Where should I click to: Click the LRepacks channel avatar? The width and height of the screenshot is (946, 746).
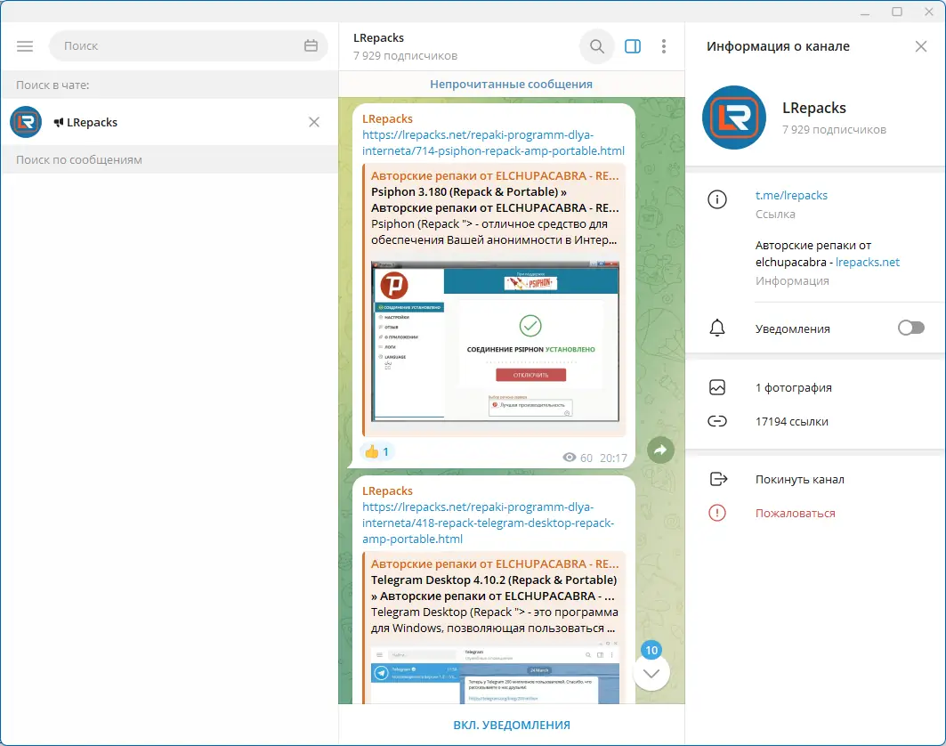[733, 117]
